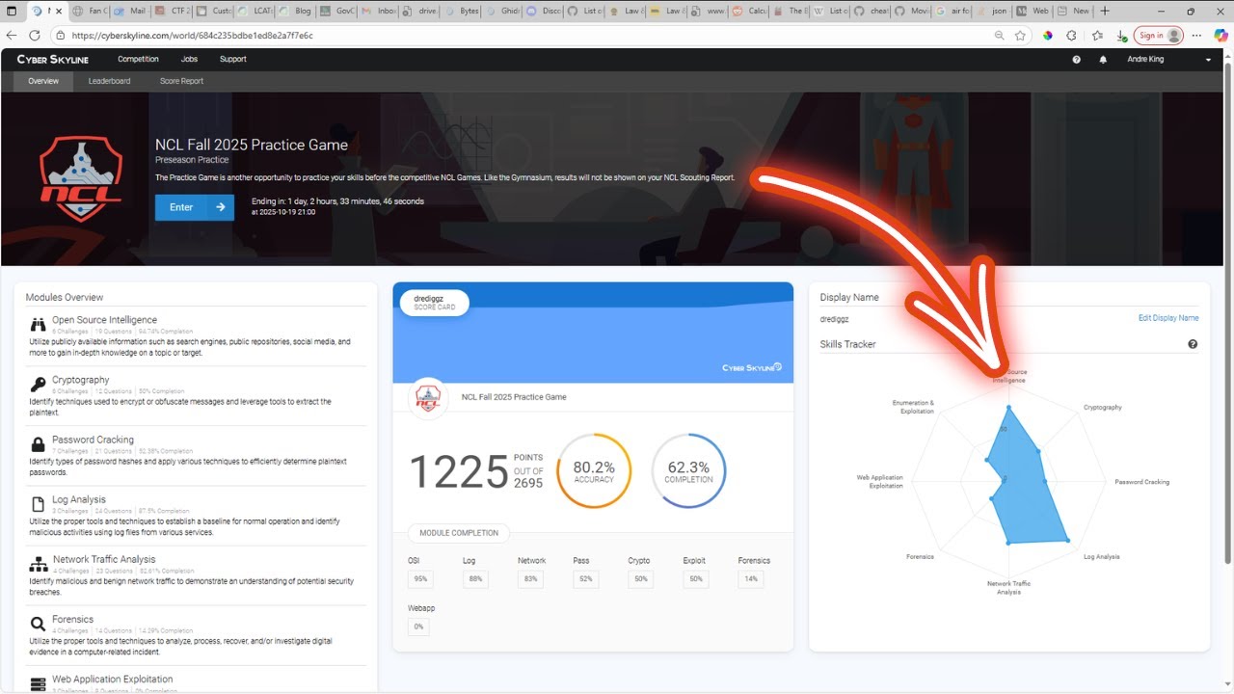The height and width of the screenshot is (694, 1234).
Task: Open the Log Analysis module title
Action: pyautogui.click(x=79, y=499)
